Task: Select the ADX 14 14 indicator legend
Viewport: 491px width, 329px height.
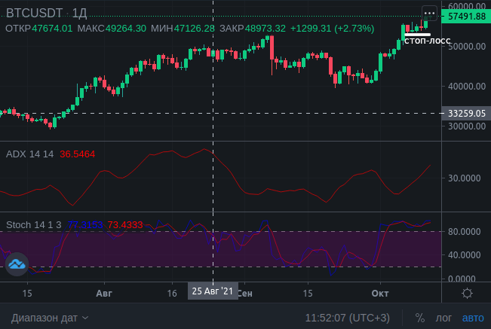Action: [29, 154]
